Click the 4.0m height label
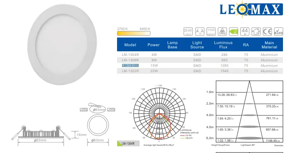The height and width of the screenshot is (153, 293). coord(210,115)
